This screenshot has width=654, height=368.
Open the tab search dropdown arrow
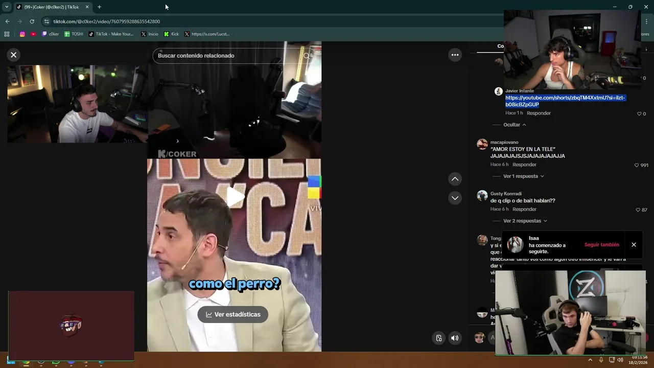tap(7, 7)
